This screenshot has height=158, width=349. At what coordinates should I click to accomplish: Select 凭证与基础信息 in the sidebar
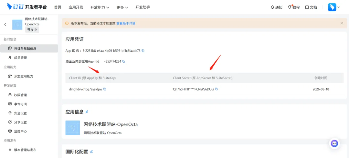point(29,48)
